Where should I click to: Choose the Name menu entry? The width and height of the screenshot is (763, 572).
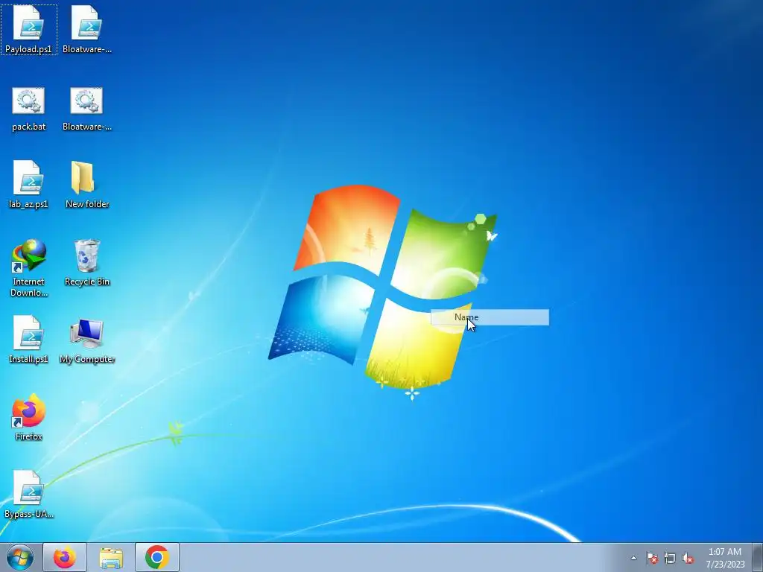point(490,317)
